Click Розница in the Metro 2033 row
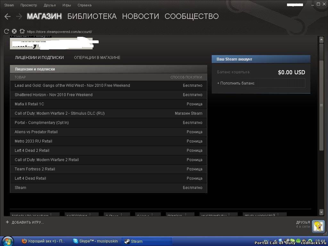Viewport: 328px width, 246px height. click(194, 141)
